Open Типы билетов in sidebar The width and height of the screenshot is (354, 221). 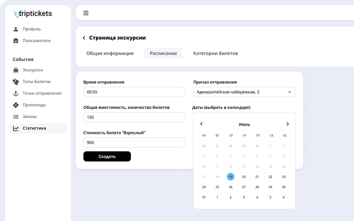[36, 82]
